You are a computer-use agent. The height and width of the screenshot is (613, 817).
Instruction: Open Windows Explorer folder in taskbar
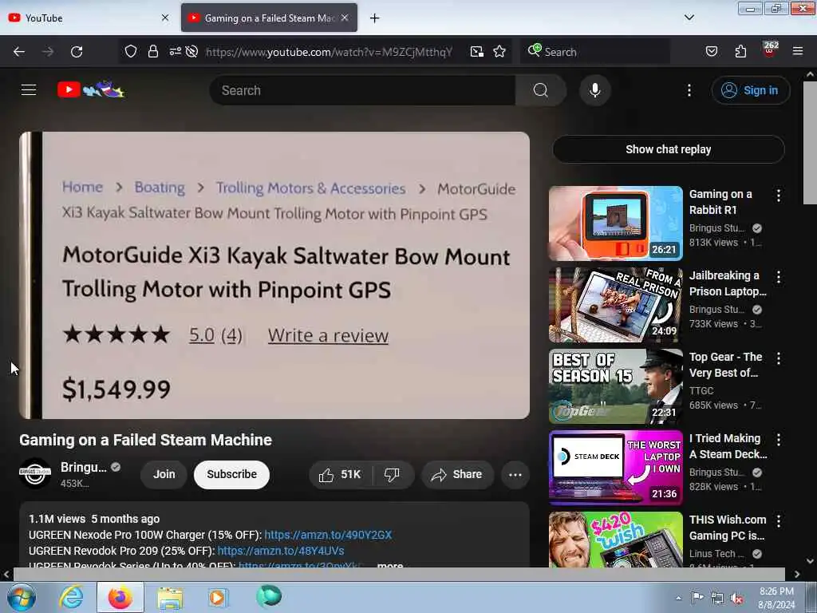point(169,597)
